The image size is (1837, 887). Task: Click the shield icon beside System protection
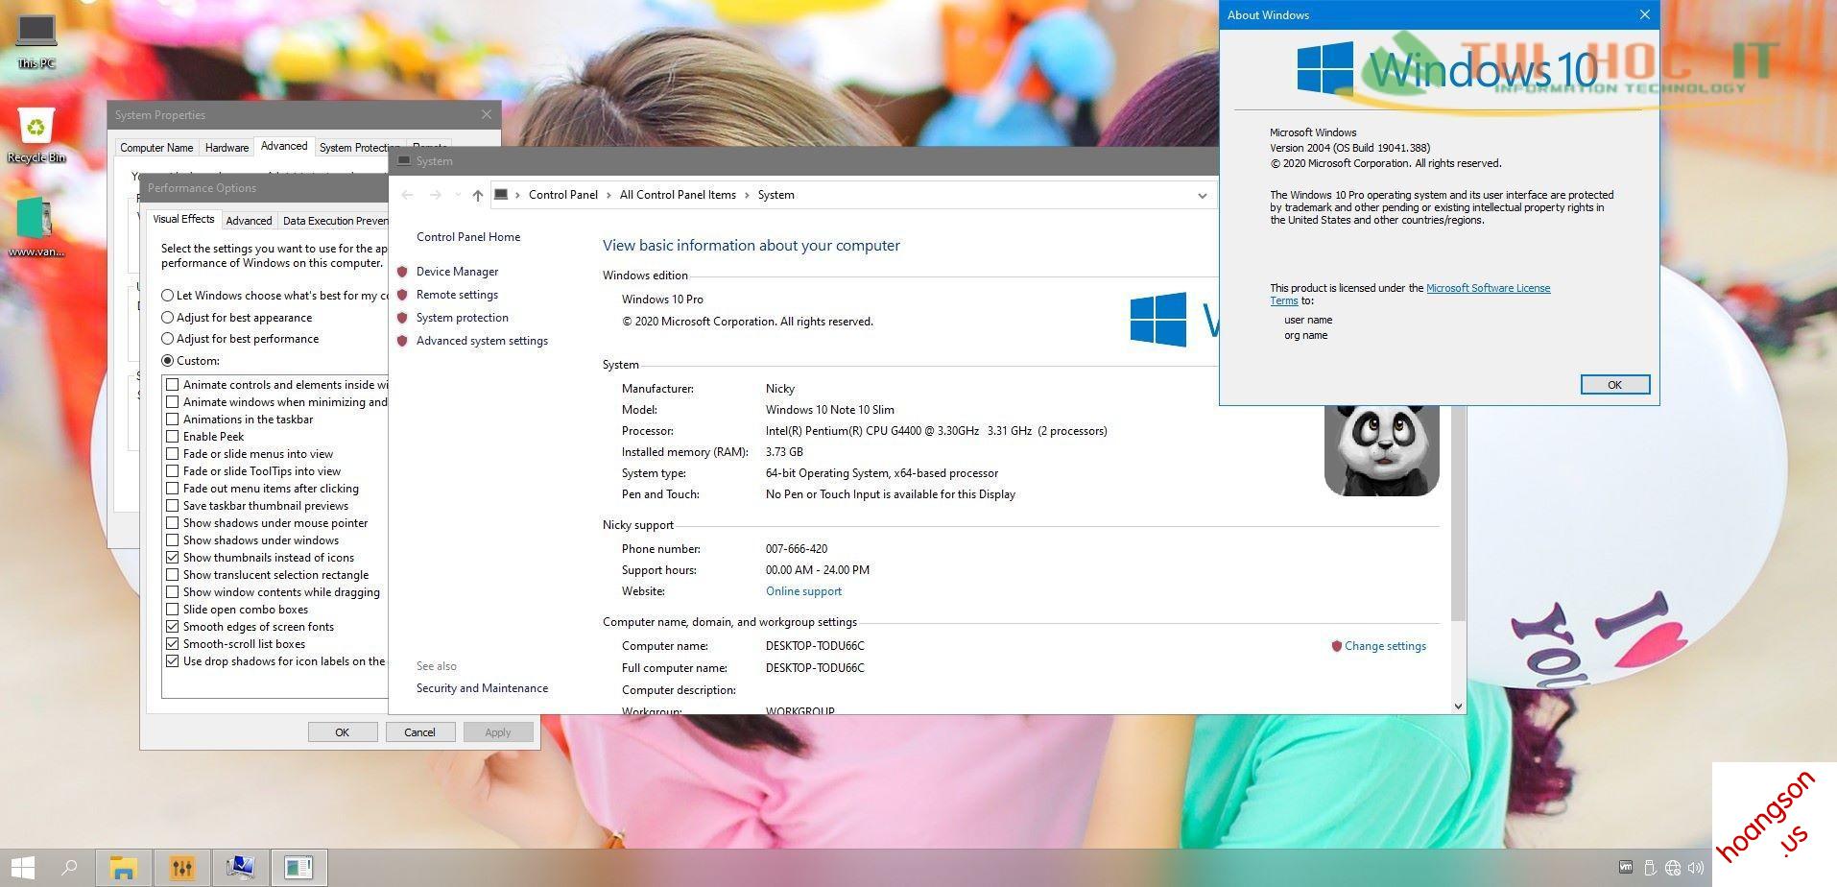click(402, 318)
